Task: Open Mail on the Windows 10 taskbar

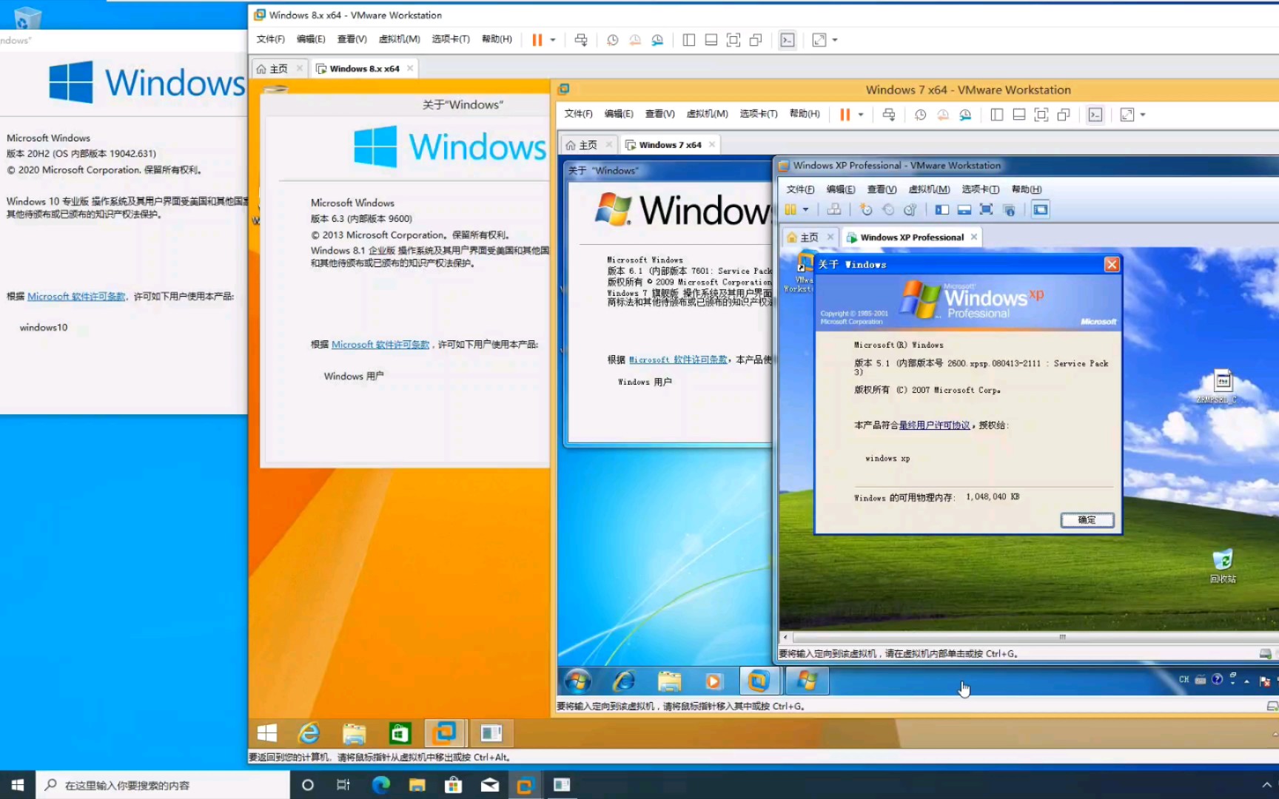Action: [490, 785]
